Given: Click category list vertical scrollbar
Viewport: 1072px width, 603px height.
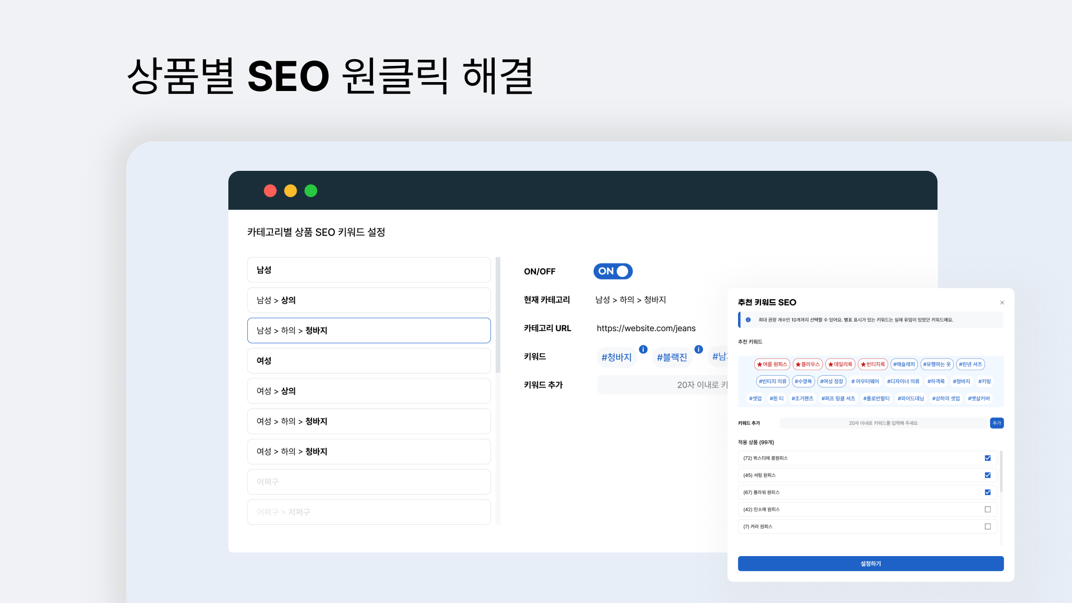Looking at the screenshot, I should click(x=498, y=315).
